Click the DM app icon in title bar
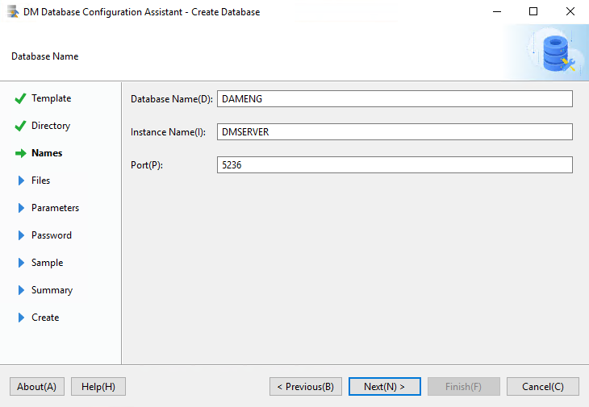Screen dimensions: 589x407 [13, 11]
